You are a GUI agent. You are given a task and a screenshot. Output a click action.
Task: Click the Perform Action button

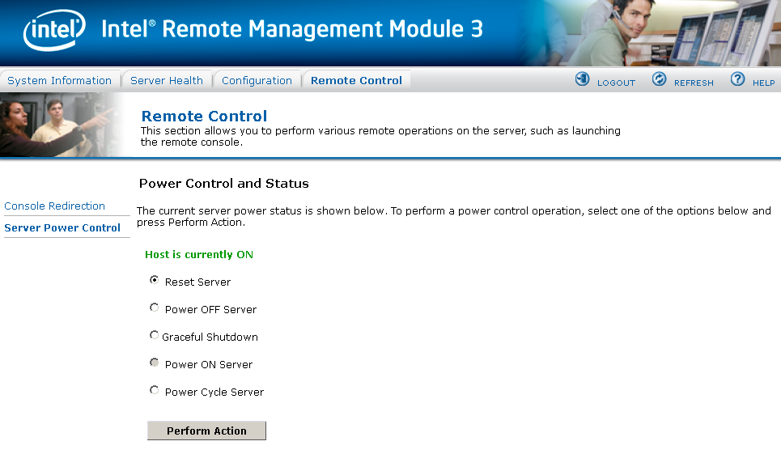click(x=206, y=431)
